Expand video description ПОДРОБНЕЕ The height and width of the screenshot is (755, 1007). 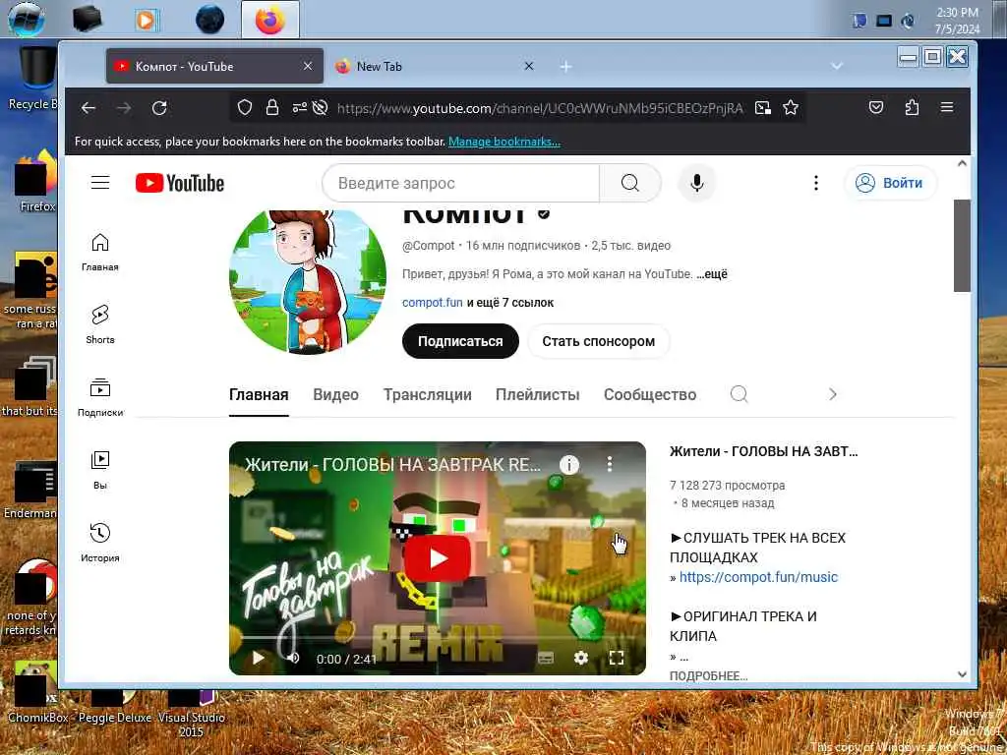click(708, 675)
